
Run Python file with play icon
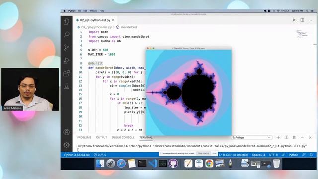pos(294,20)
